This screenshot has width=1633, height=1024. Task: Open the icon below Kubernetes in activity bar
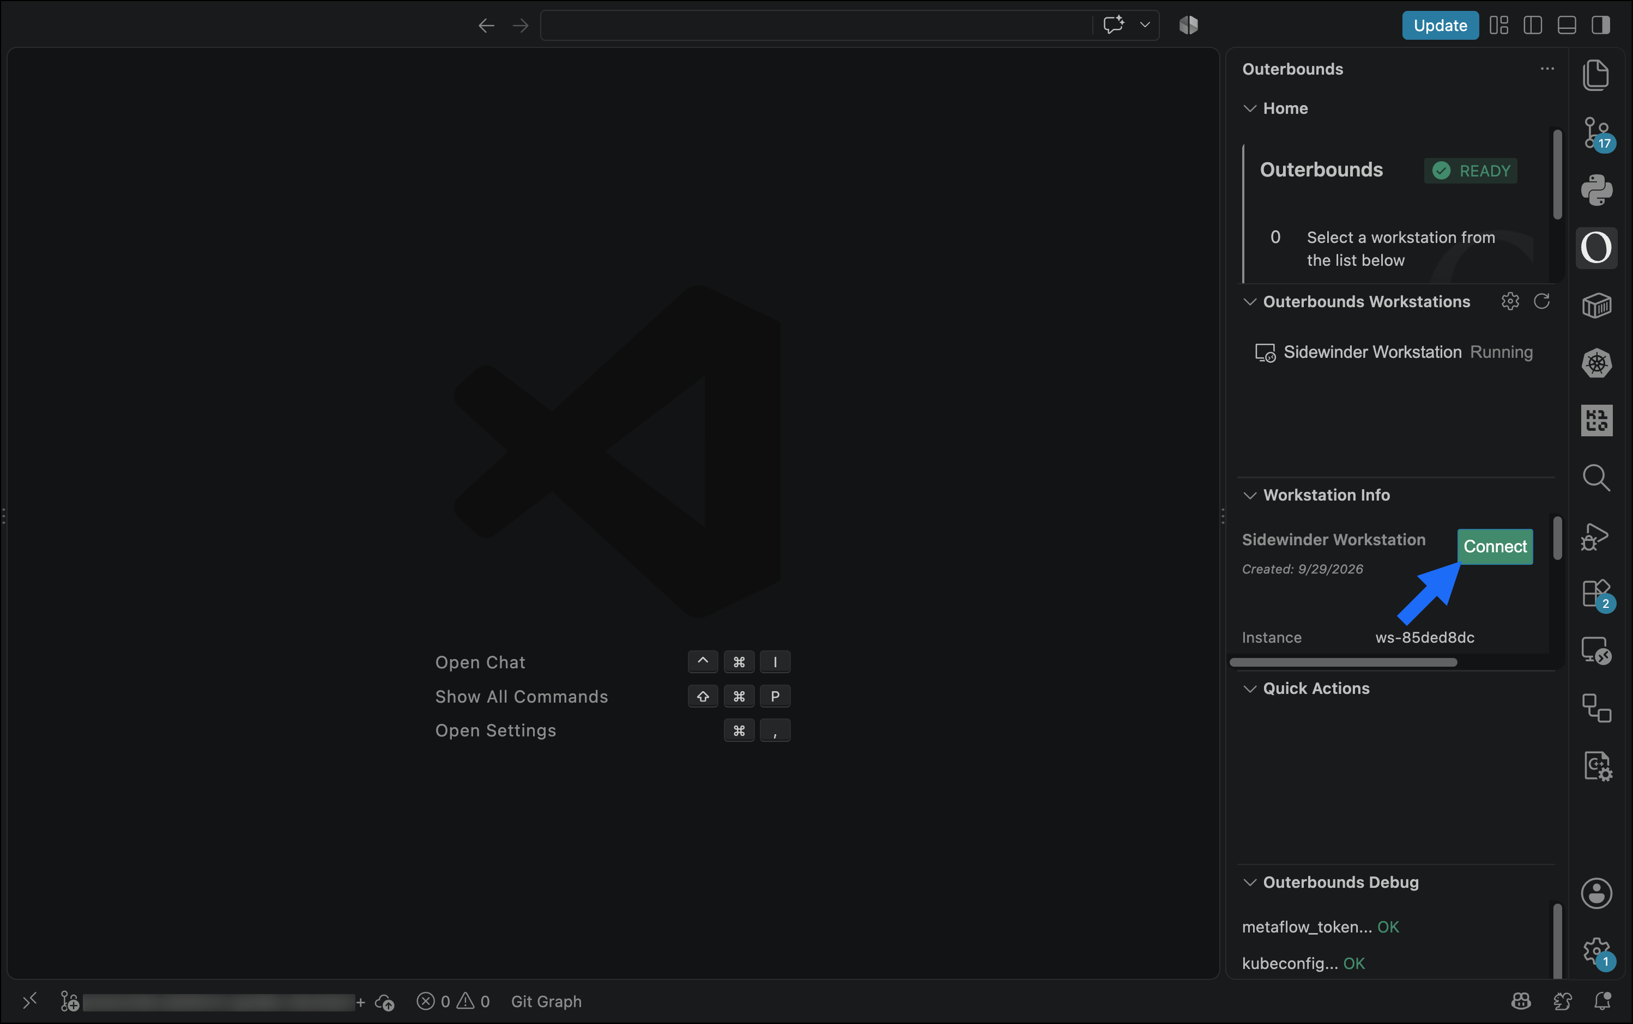[x=1596, y=420]
